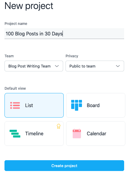Viewport: 134px width, 174px height.
Task: Click the Timeline label text
Action: 34,133
